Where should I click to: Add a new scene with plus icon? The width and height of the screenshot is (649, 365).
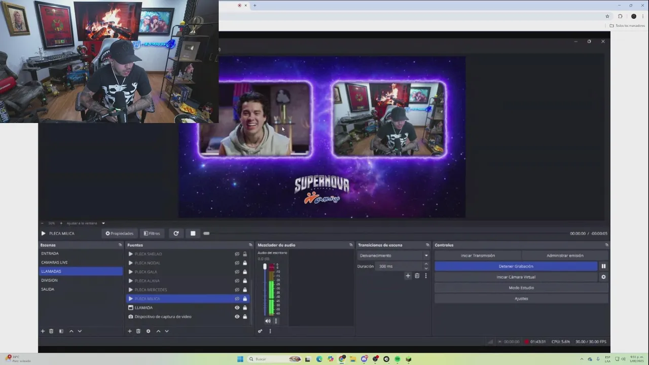click(43, 331)
